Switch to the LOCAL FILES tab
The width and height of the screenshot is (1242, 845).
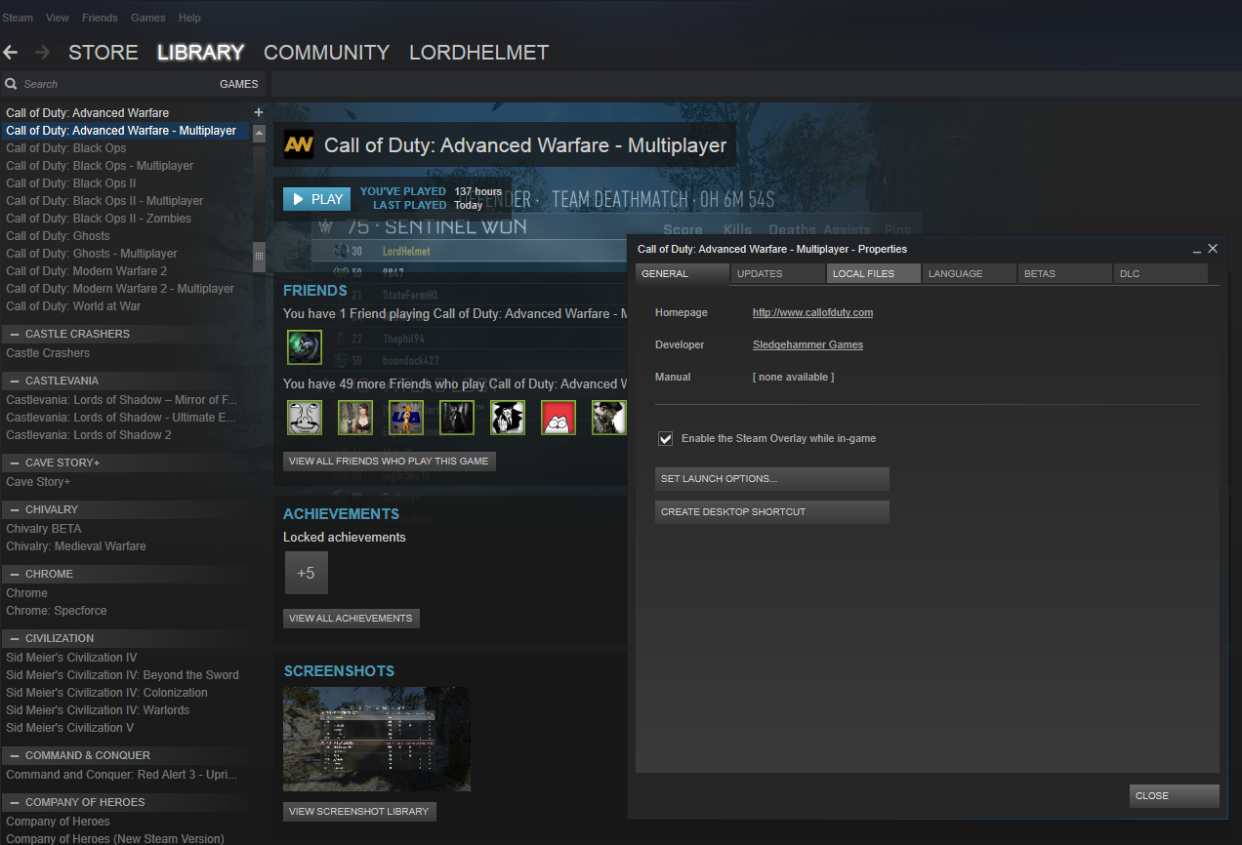tap(874, 274)
